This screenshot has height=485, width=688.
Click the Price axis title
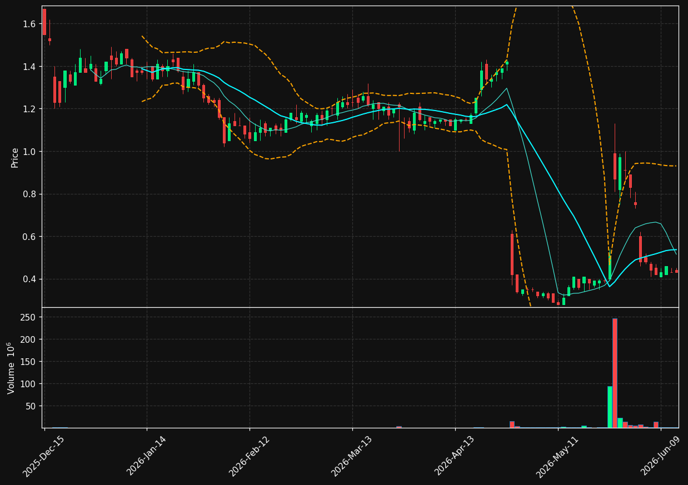click(15, 157)
